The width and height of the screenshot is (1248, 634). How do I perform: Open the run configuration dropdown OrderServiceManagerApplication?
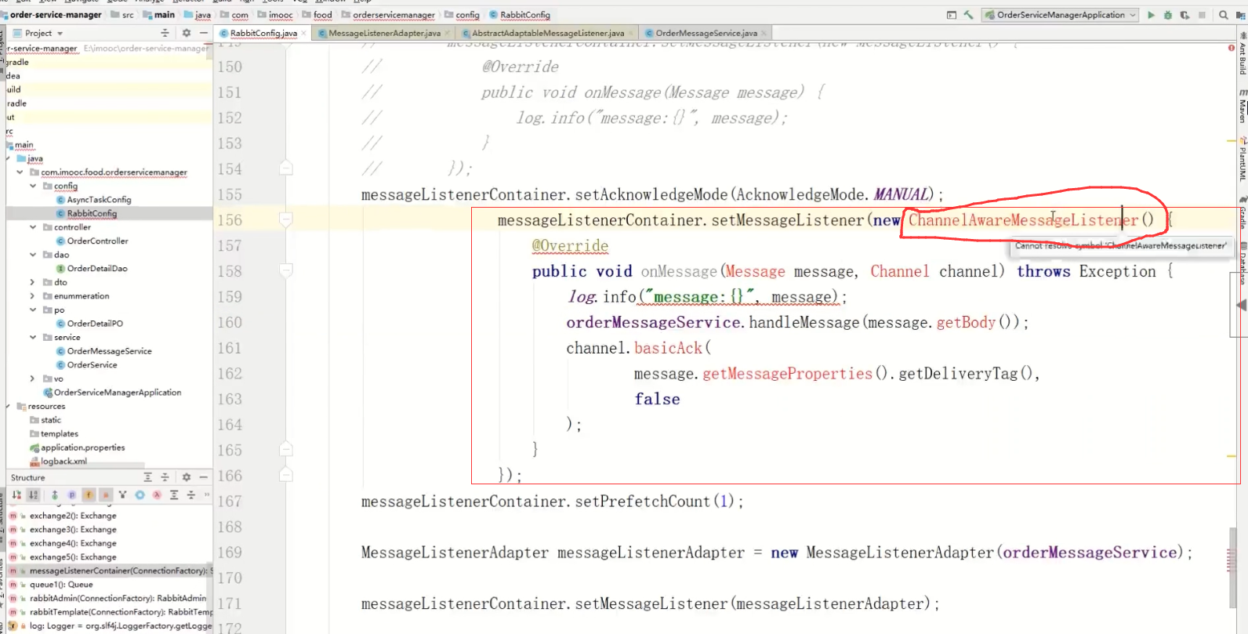click(1060, 15)
